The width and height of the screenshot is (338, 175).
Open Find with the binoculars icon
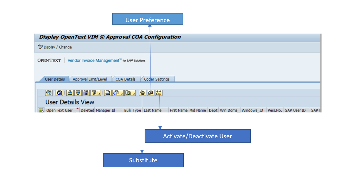coord(86,93)
